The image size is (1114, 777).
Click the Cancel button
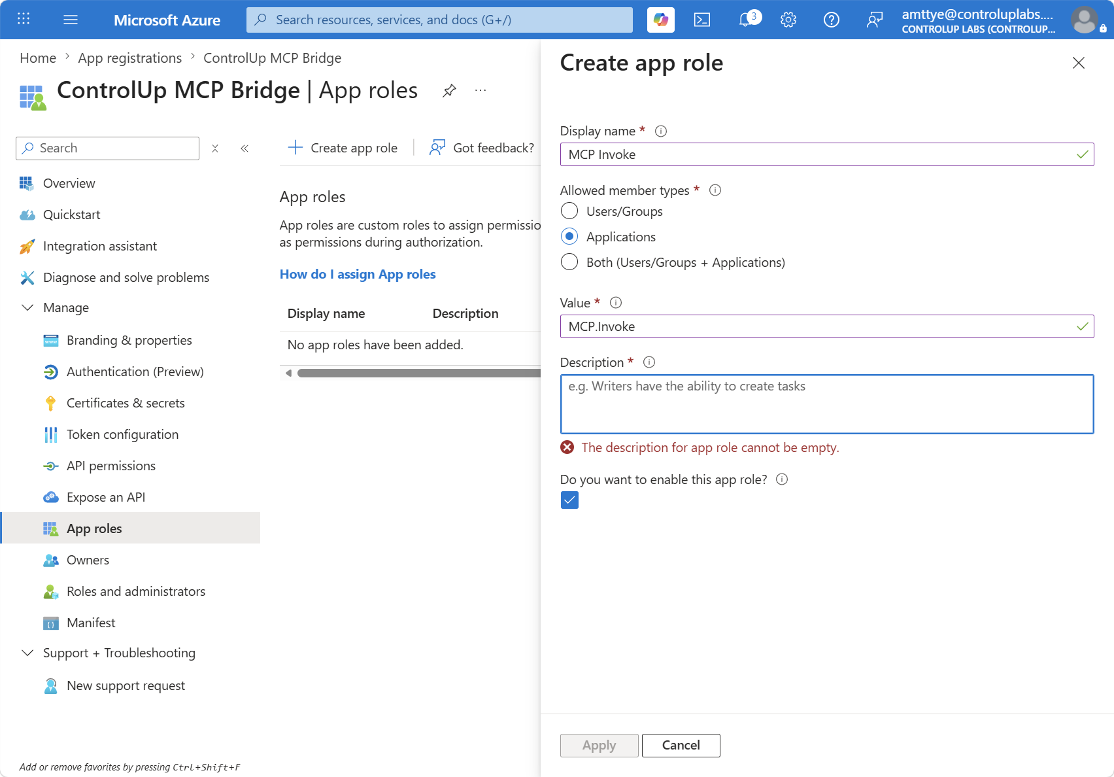[681, 746]
